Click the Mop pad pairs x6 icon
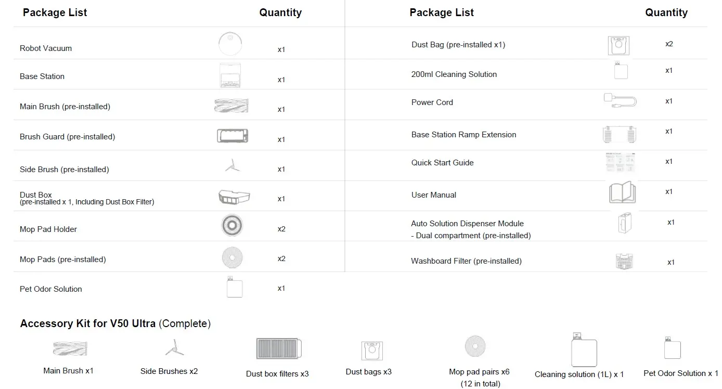Image resolution: width=722 pixels, height=389 pixels. pos(475,346)
